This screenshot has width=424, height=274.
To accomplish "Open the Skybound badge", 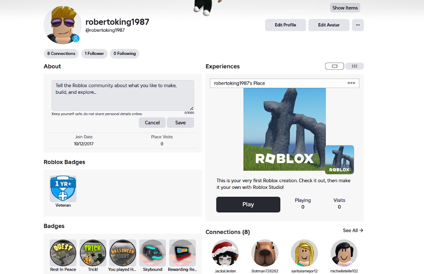I will click(152, 253).
